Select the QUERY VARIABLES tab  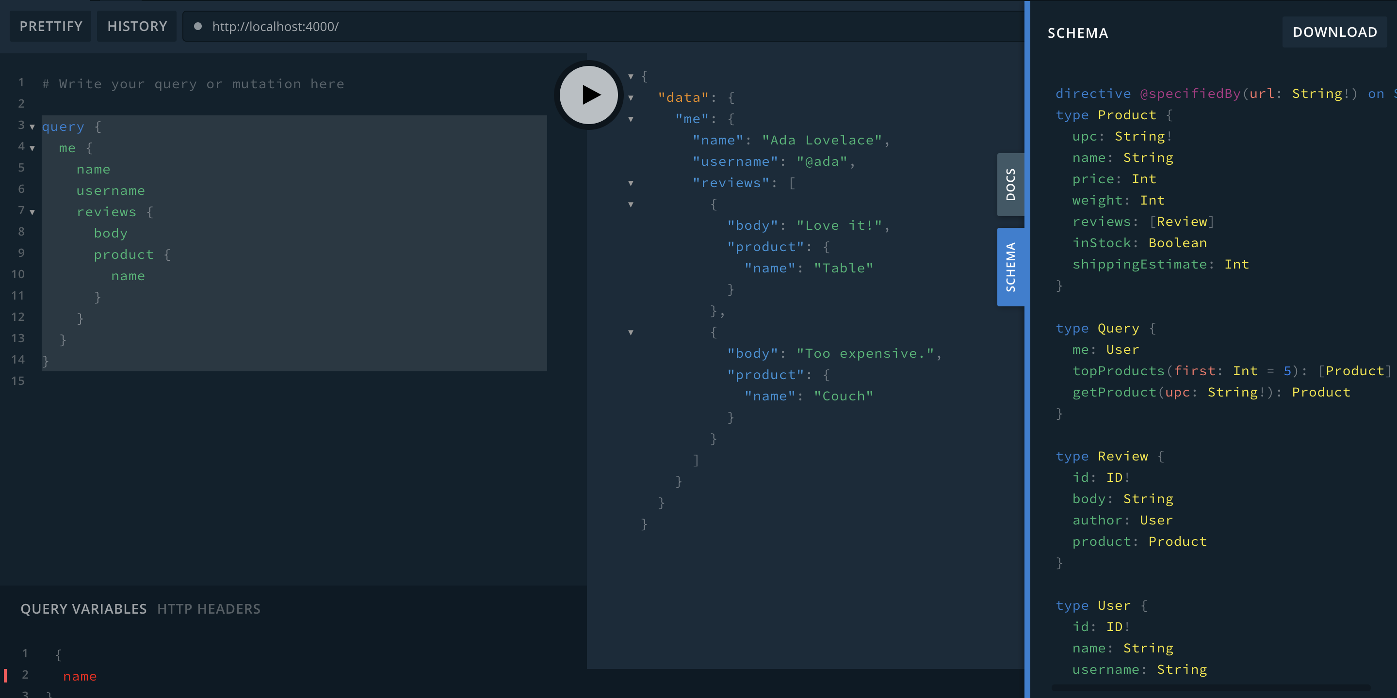point(83,609)
